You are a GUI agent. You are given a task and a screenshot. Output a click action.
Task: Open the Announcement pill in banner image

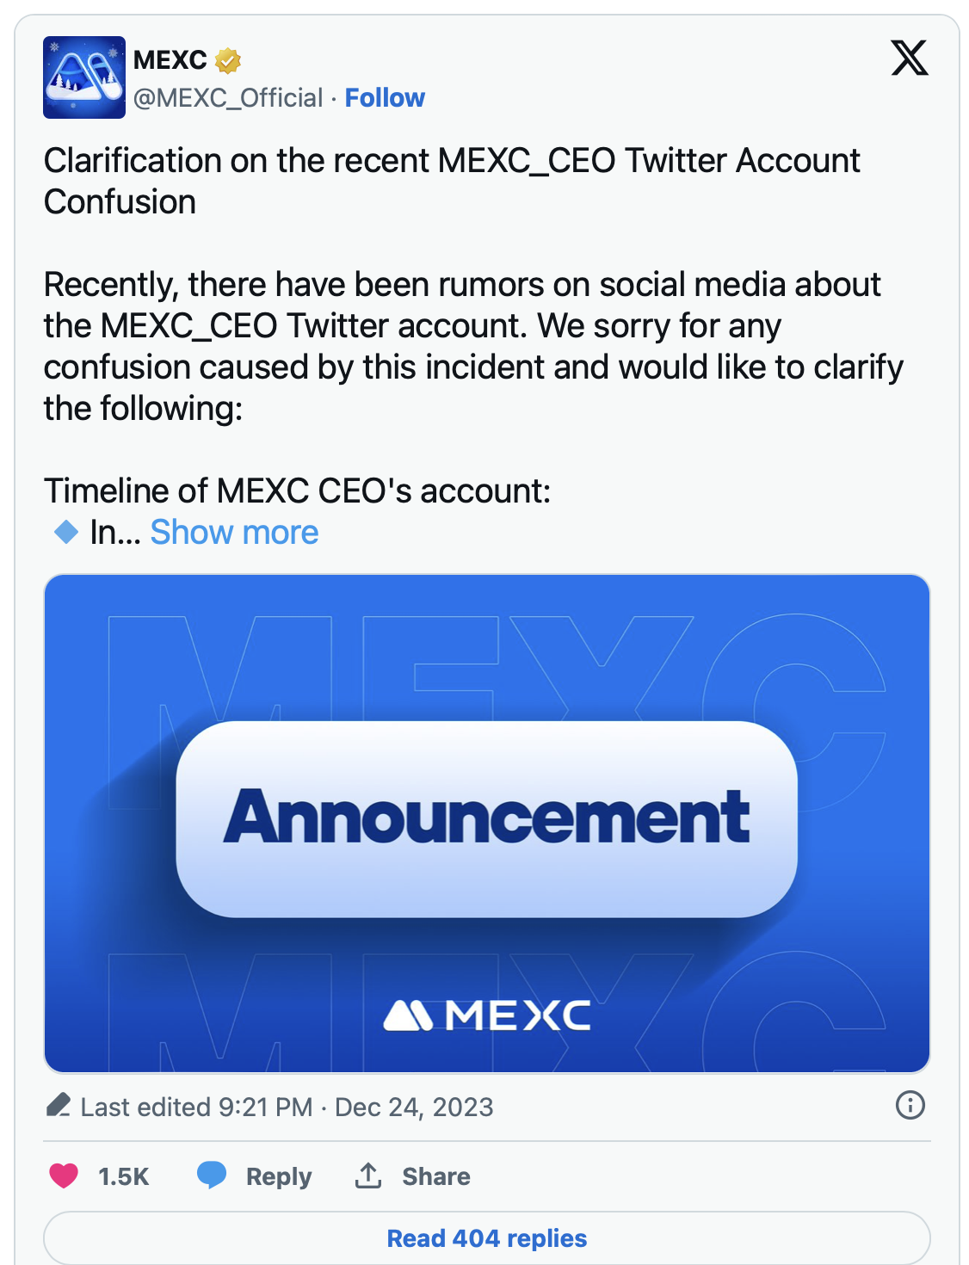coord(486,818)
